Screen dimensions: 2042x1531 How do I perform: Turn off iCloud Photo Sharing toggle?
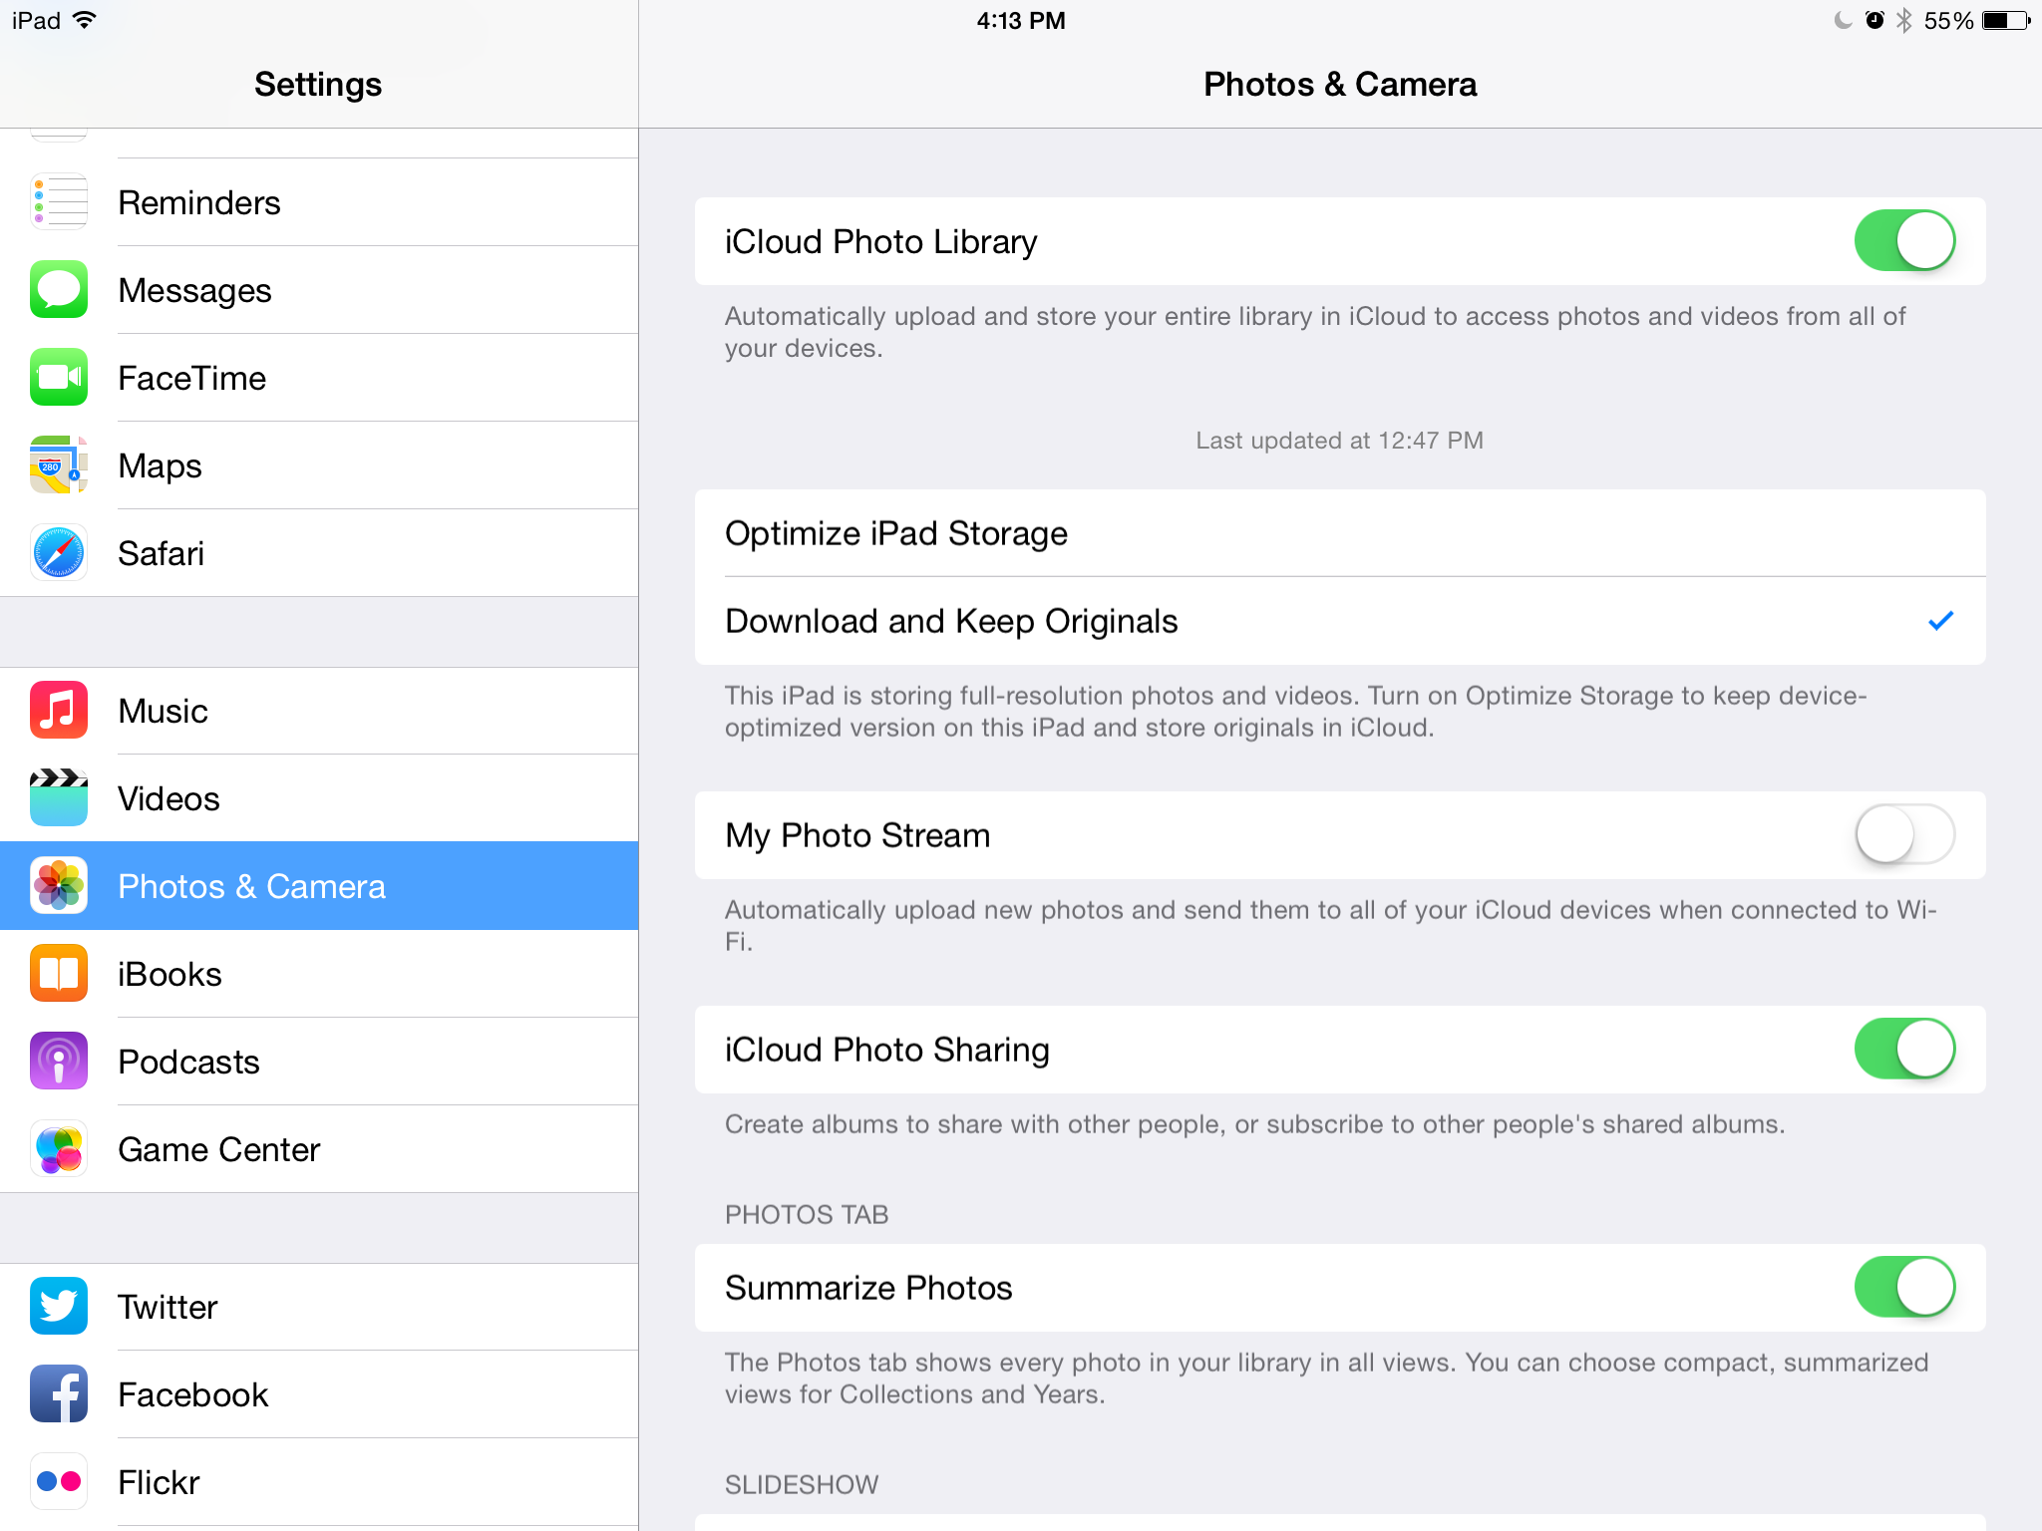[1904, 1050]
